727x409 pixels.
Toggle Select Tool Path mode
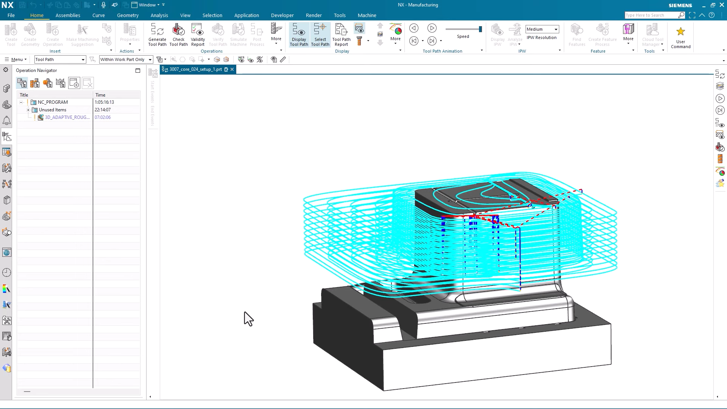[320, 34]
